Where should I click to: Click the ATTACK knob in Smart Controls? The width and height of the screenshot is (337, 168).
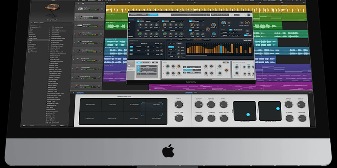click(288, 104)
